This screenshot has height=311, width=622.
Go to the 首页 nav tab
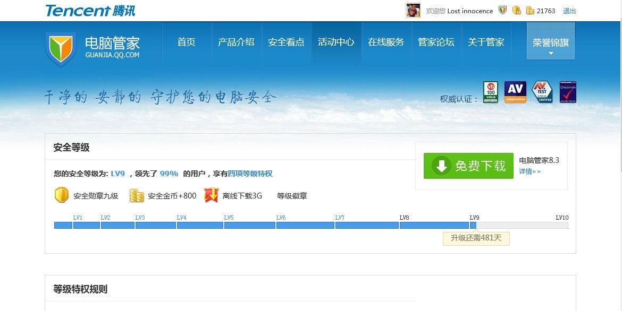pyautogui.click(x=187, y=42)
